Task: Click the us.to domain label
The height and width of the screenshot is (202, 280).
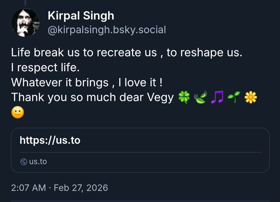Action: click(38, 162)
